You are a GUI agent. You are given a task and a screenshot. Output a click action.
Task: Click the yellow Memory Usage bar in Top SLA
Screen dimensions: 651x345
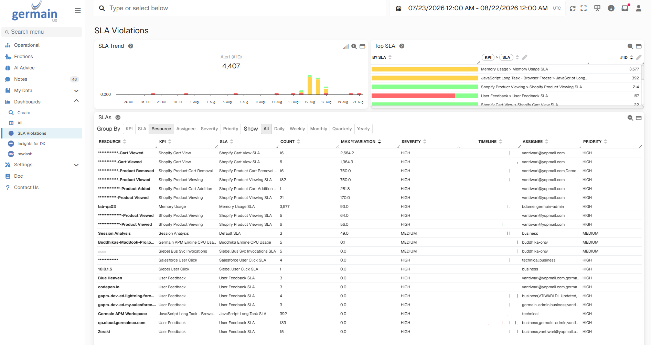click(425, 69)
